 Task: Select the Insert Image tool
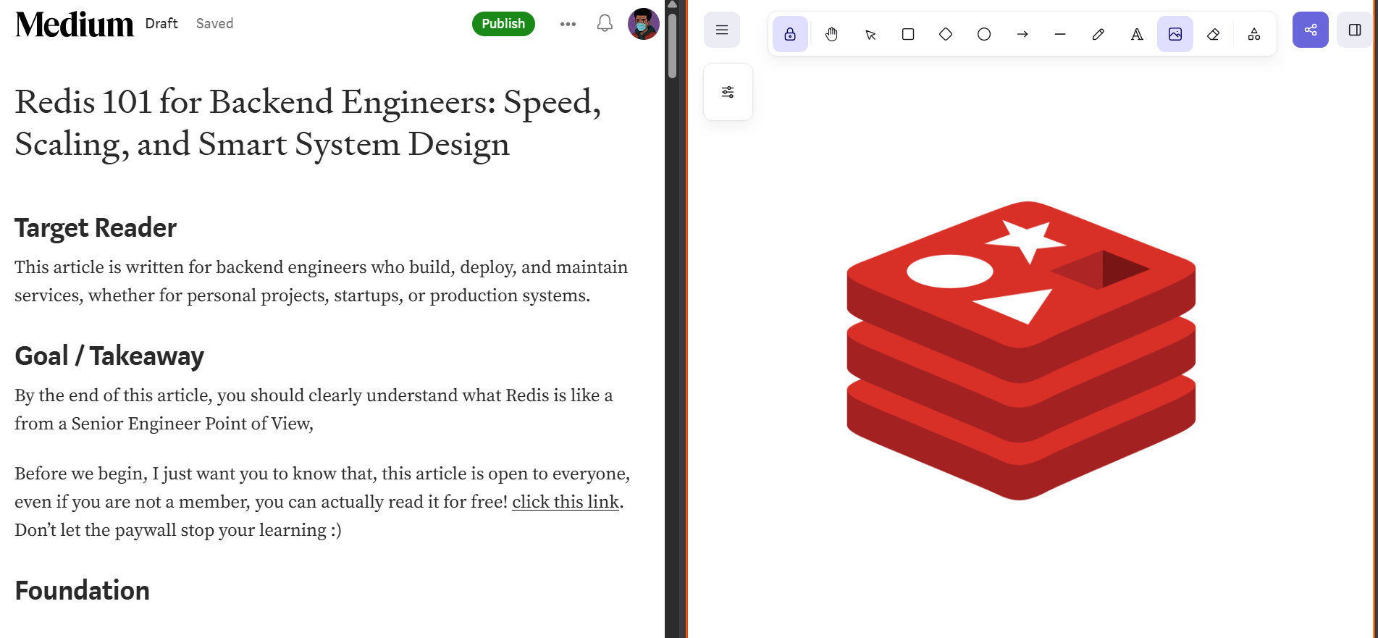click(x=1175, y=34)
